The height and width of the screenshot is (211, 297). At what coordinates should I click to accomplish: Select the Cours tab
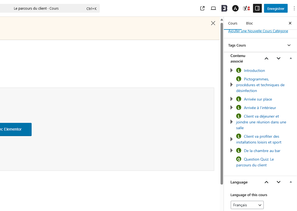coord(233,23)
